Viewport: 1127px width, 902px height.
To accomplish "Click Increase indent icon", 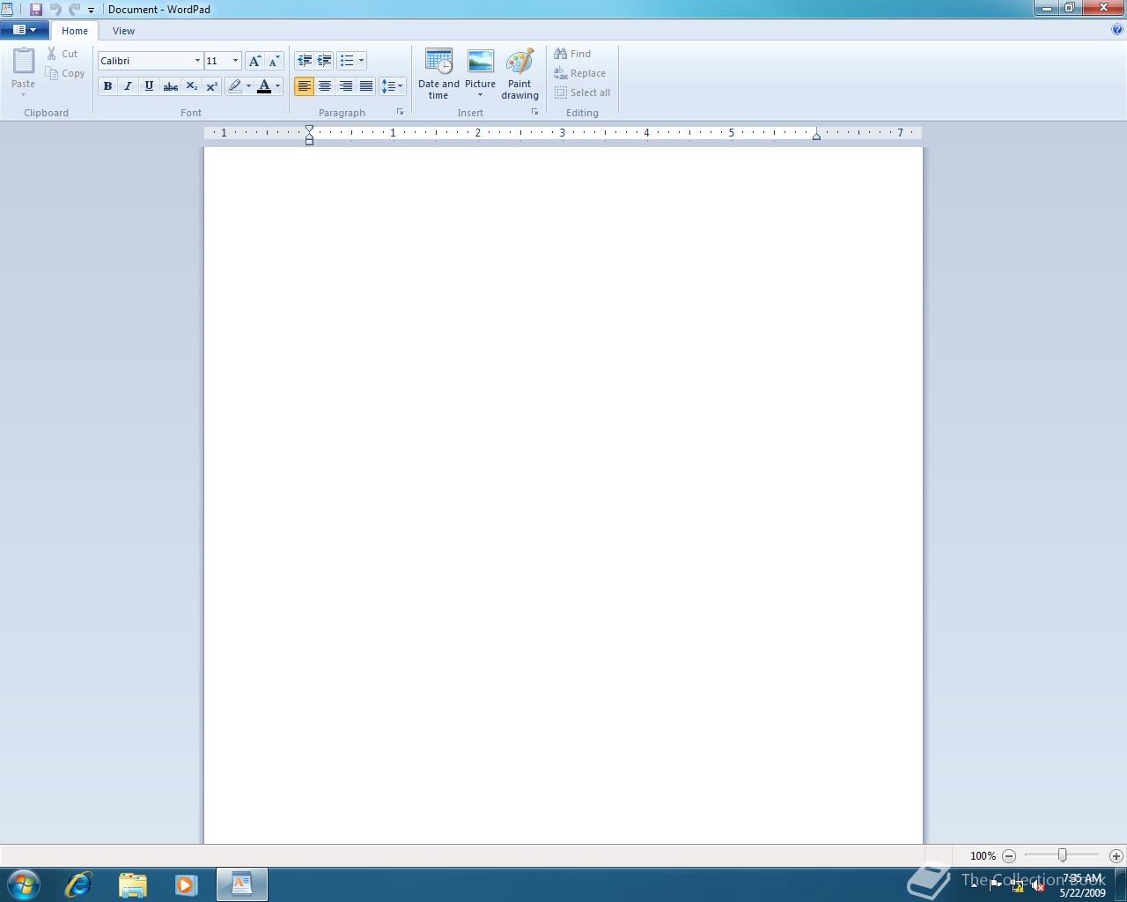I will coord(325,61).
